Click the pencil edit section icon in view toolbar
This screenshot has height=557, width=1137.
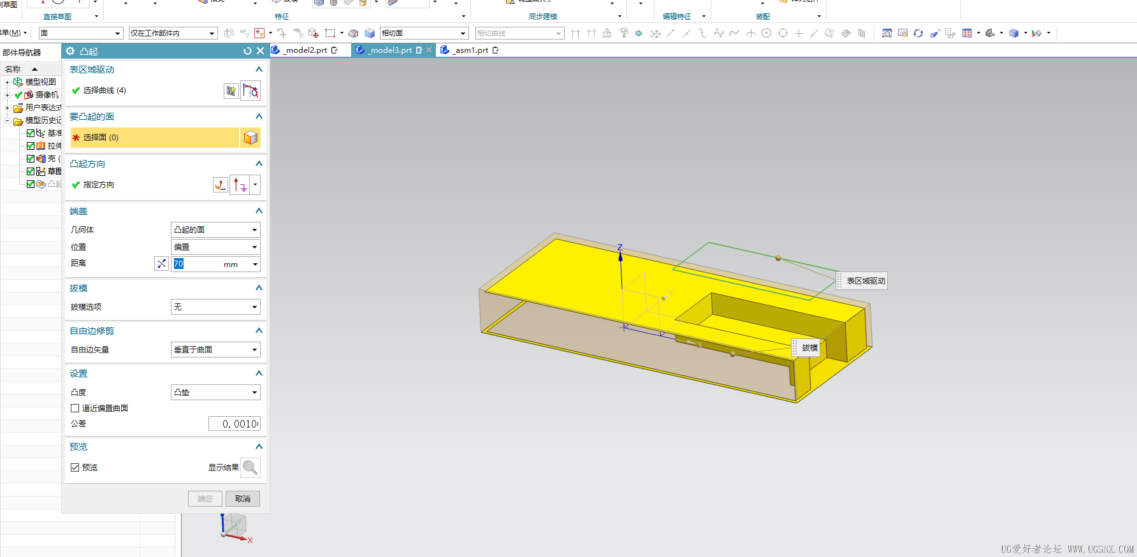point(934,33)
